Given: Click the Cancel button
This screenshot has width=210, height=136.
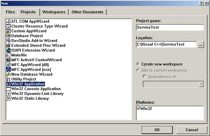Looking at the screenshot, I should click(x=192, y=130).
